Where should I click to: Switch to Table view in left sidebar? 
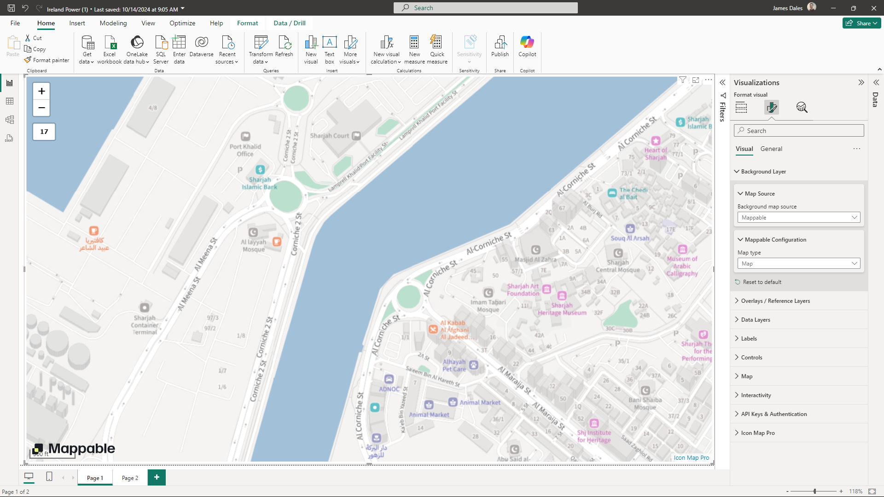(x=10, y=101)
